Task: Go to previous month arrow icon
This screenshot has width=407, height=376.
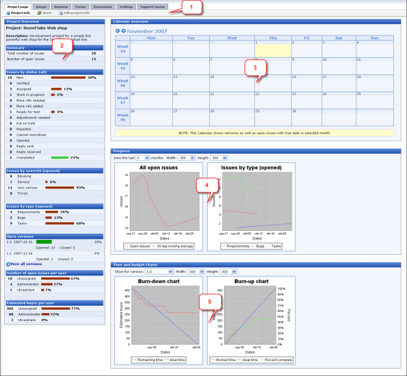Action: pyautogui.click(x=117, y=31)
